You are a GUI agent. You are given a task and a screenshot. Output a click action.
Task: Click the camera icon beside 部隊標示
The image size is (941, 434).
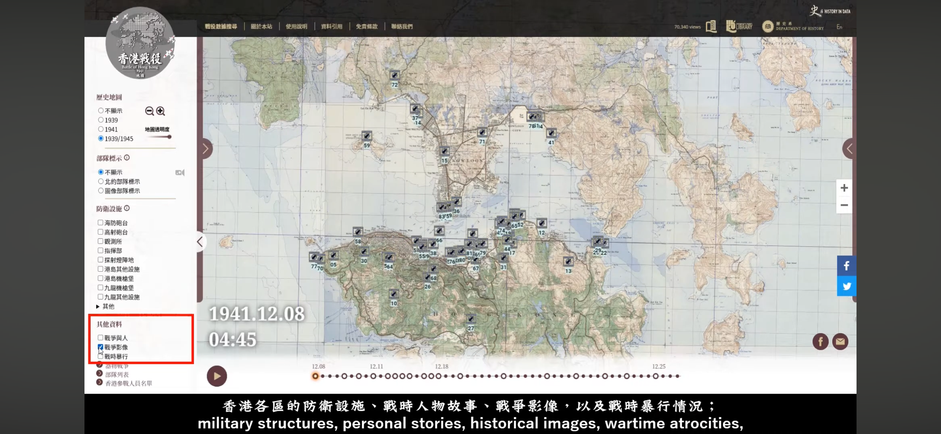[180, 173]
